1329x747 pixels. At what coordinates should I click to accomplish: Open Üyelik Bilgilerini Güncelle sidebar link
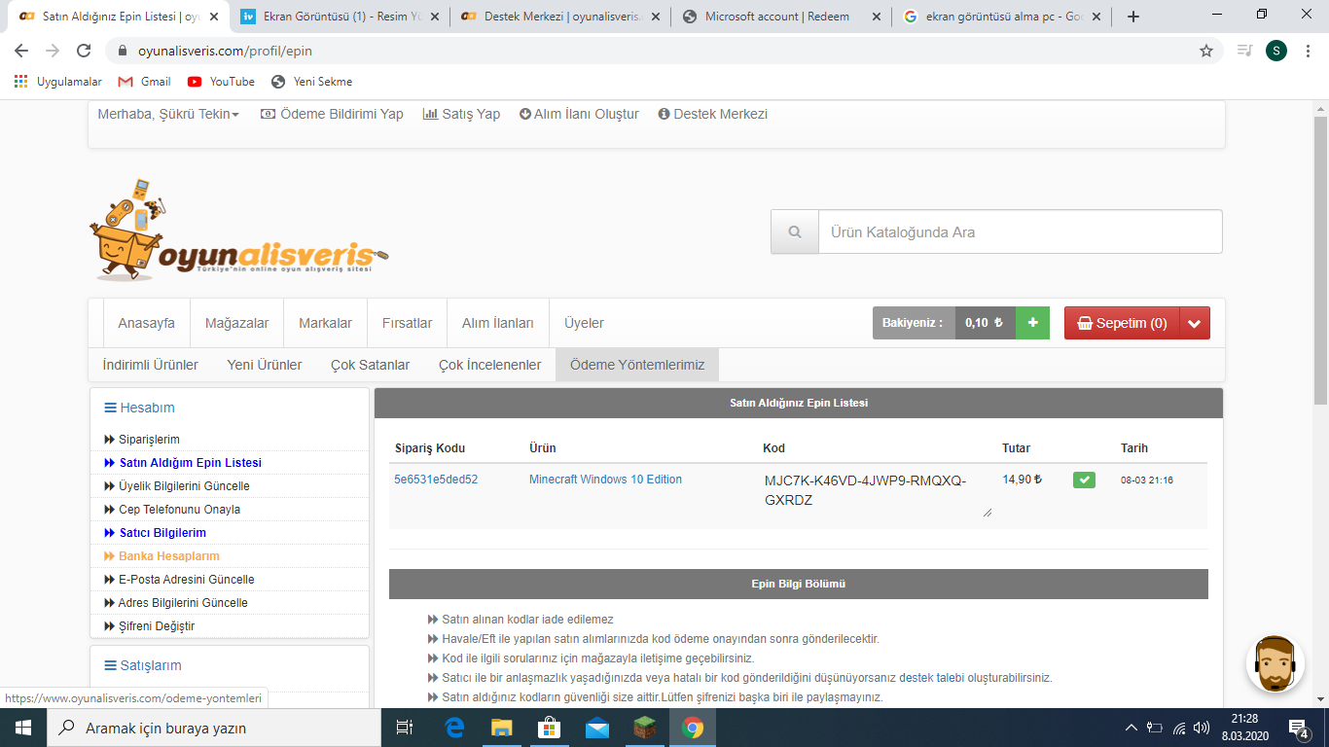184,486
